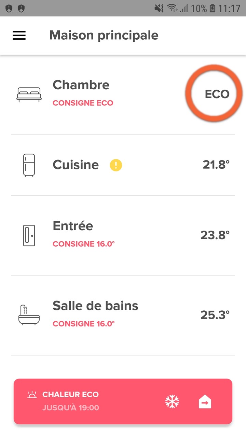This screenshot has width=246, height=438.
Task: Open the Cuisine room details
Action: pyautogui.click(x=123, y=165)
